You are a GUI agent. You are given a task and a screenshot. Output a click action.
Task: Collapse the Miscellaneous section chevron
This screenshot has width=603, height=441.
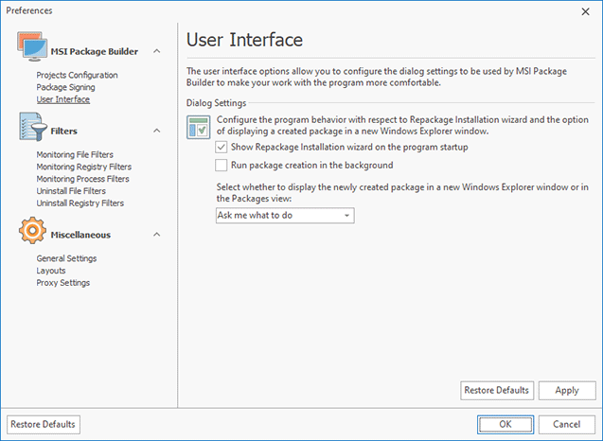tap(157, 235)
